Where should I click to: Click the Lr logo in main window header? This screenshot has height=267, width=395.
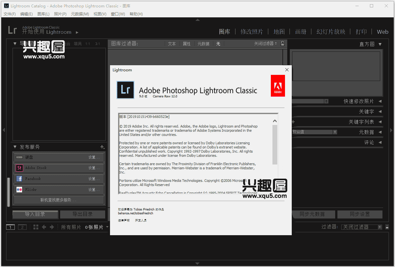(12, 30)
